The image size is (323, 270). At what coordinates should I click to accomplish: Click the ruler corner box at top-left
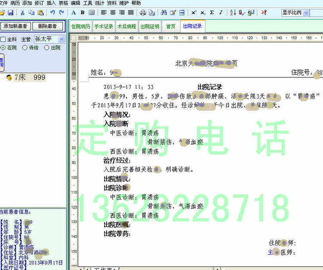coord(74,38)
